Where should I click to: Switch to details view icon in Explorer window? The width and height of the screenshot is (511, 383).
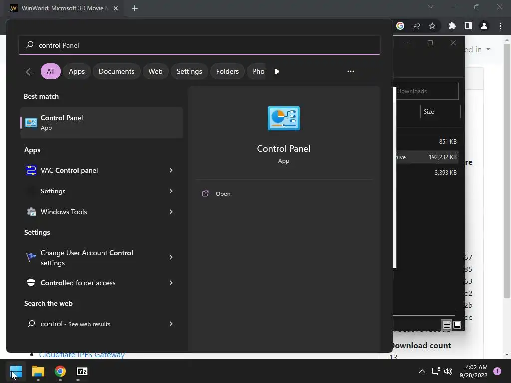tap(446, 325)
